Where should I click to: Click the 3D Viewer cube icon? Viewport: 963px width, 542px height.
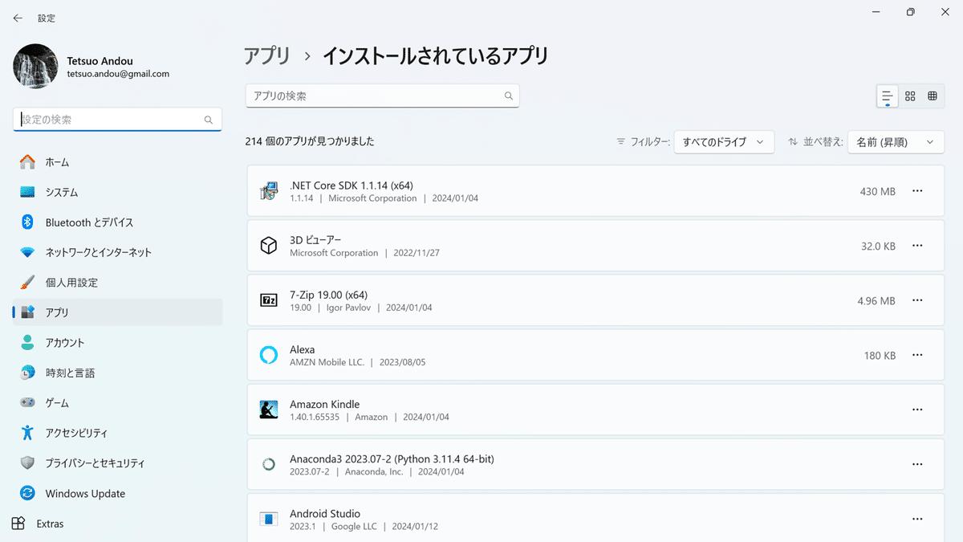269,246
